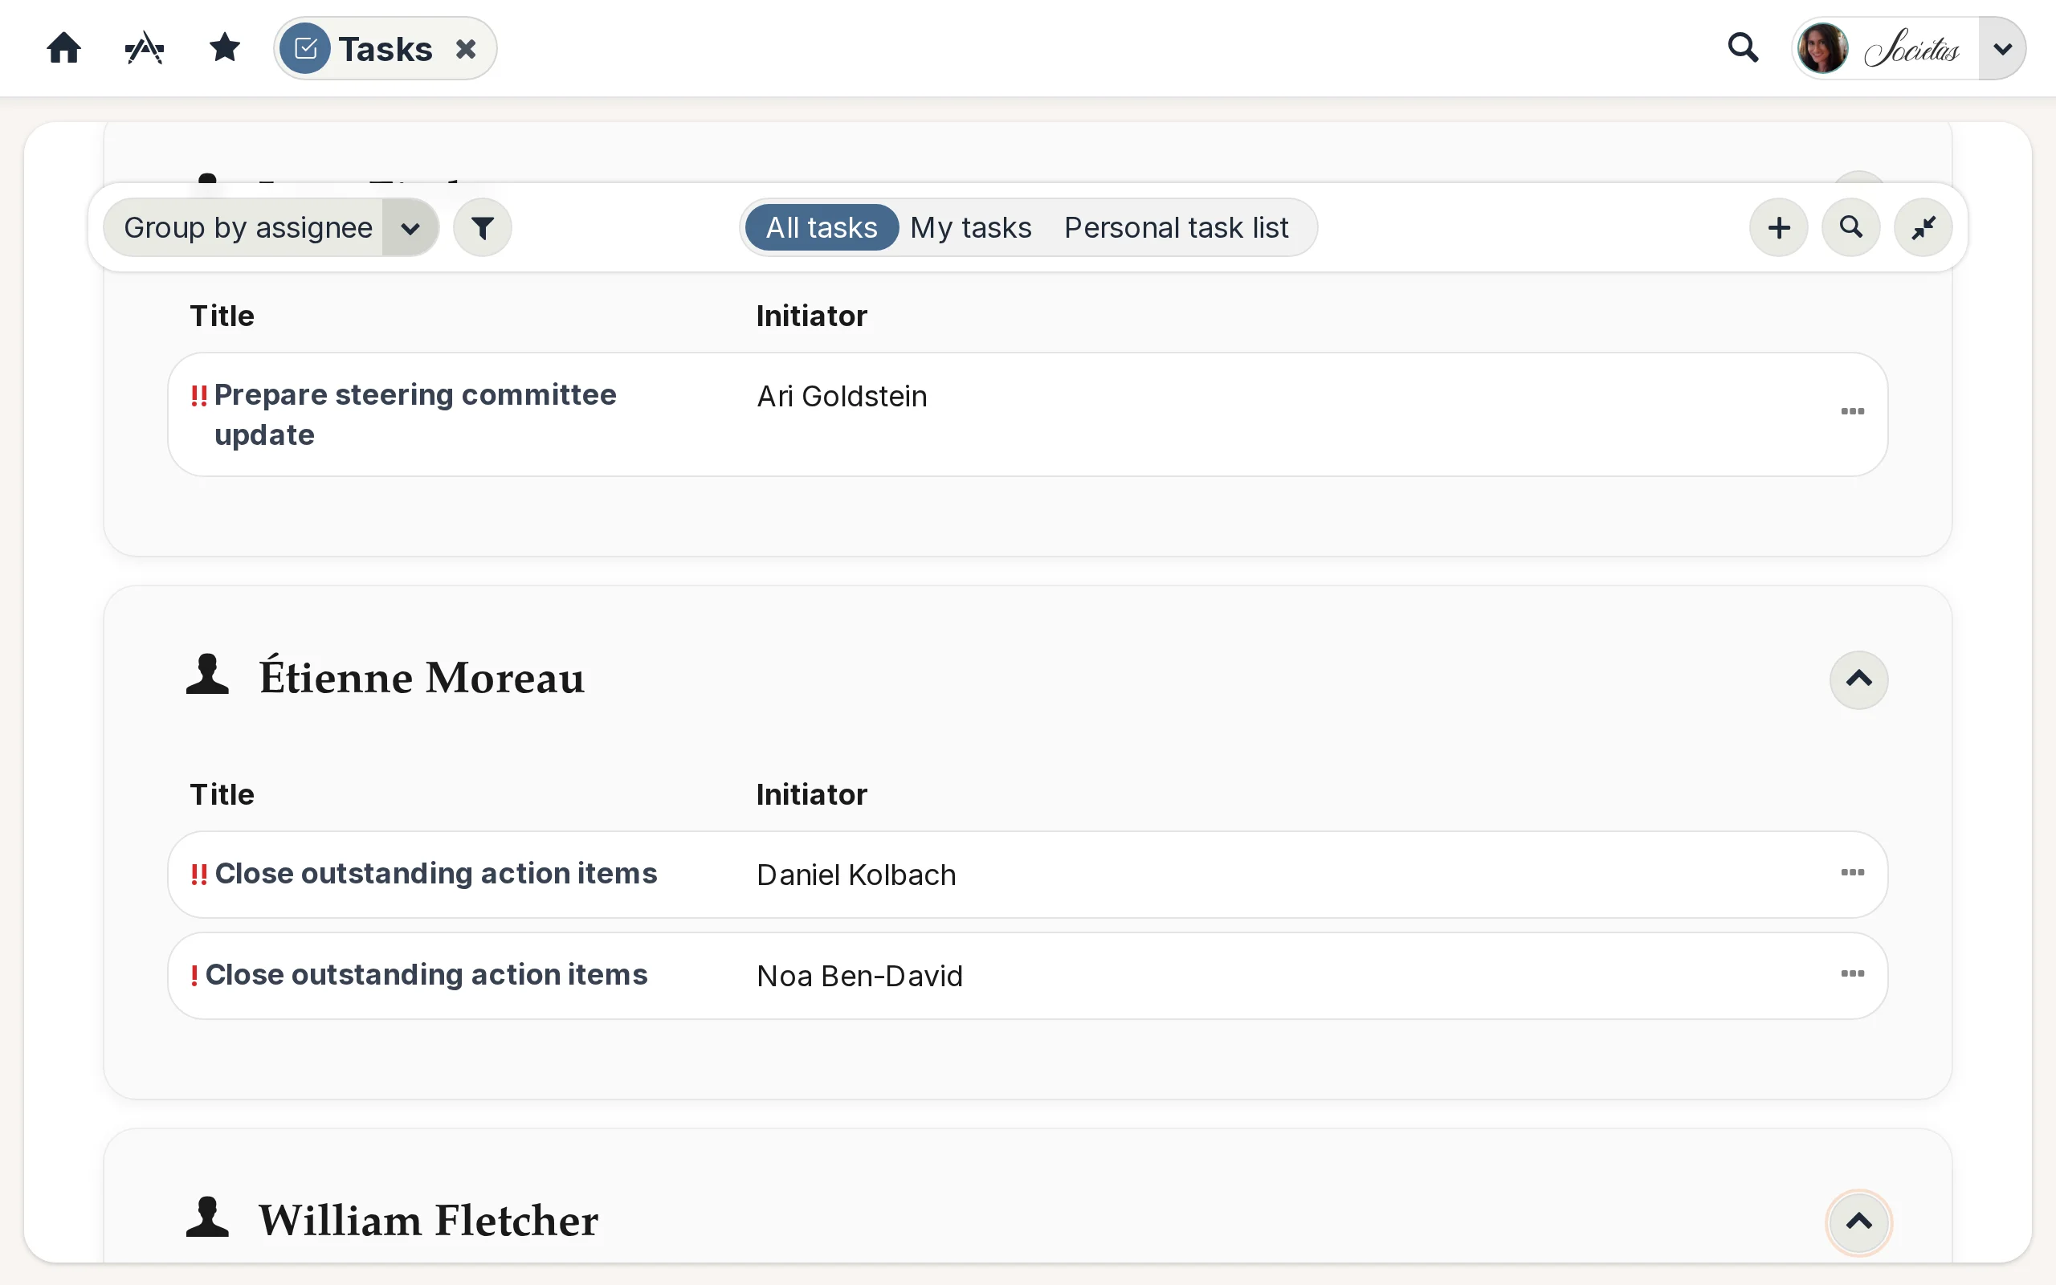Click Noa Ben-David initiator cell
2056x1285 pixels.
click(860, 977)
